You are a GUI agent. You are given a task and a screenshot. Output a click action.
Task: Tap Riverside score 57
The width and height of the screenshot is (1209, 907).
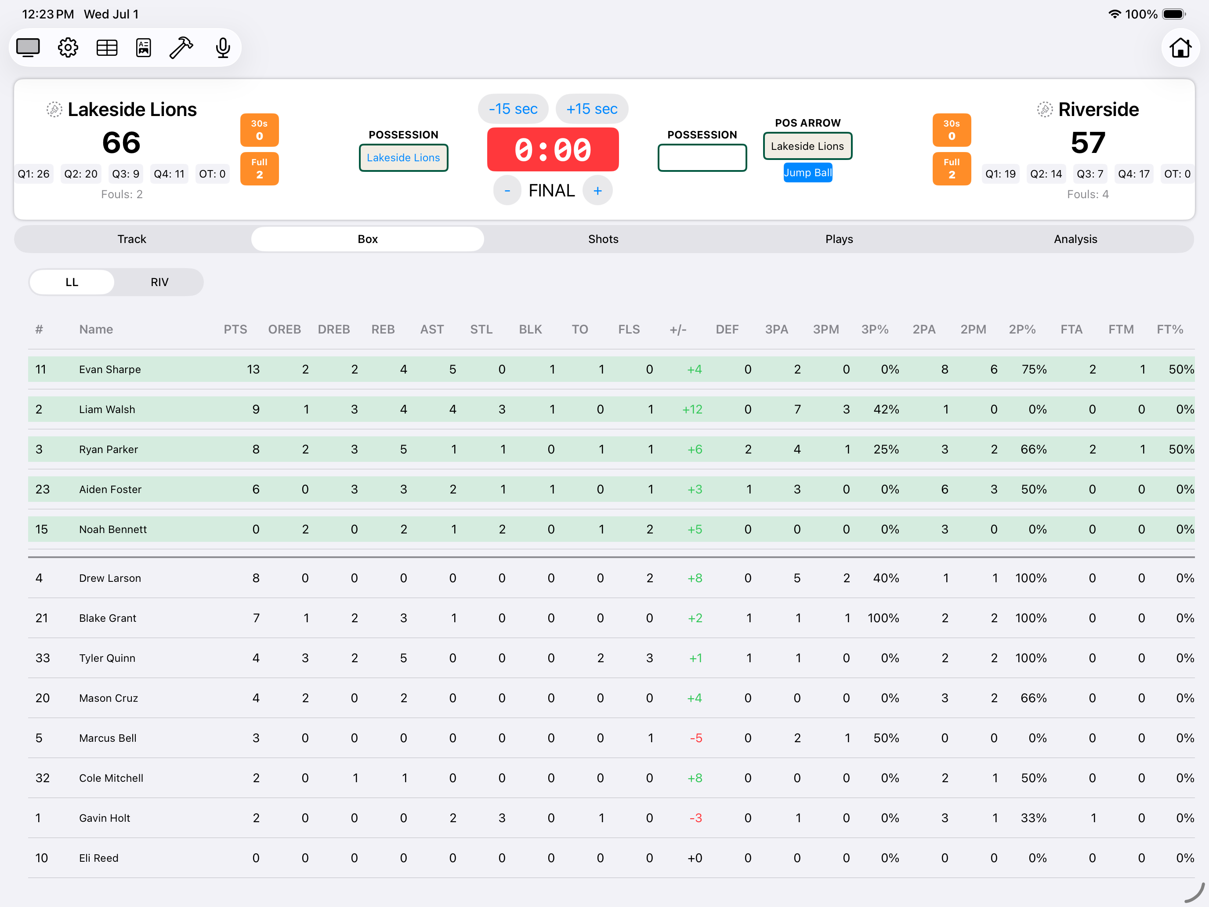1088,143
